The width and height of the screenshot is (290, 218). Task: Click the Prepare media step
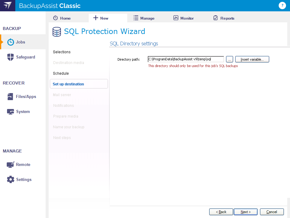pos(66,116)
